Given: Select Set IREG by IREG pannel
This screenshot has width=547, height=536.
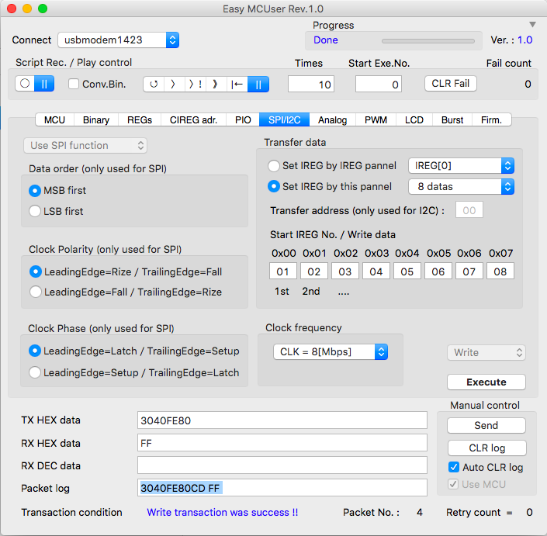Looking at the screenshot, I should coord(273,166).
